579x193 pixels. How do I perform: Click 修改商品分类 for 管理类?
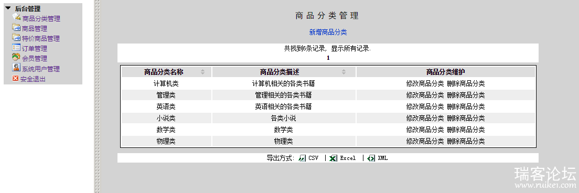click(x=425, y=95)
